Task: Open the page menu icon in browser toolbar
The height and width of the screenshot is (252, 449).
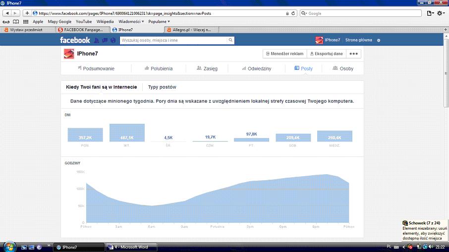Action: (x=430, y=13)
